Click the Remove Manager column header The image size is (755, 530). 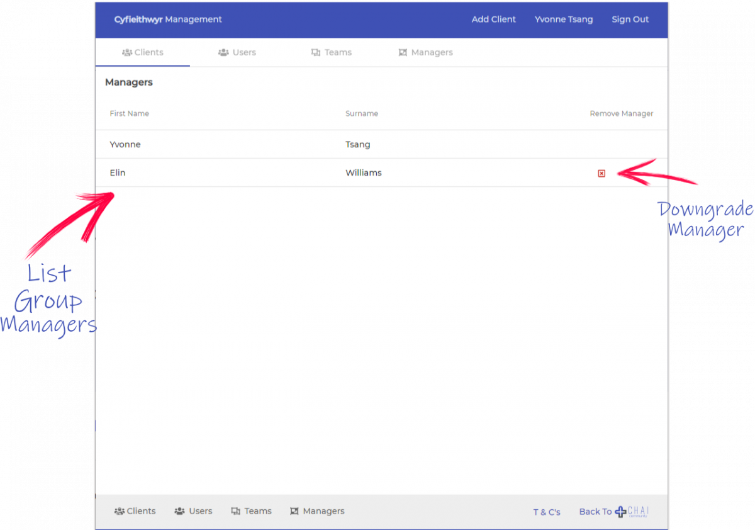[621, 113]
